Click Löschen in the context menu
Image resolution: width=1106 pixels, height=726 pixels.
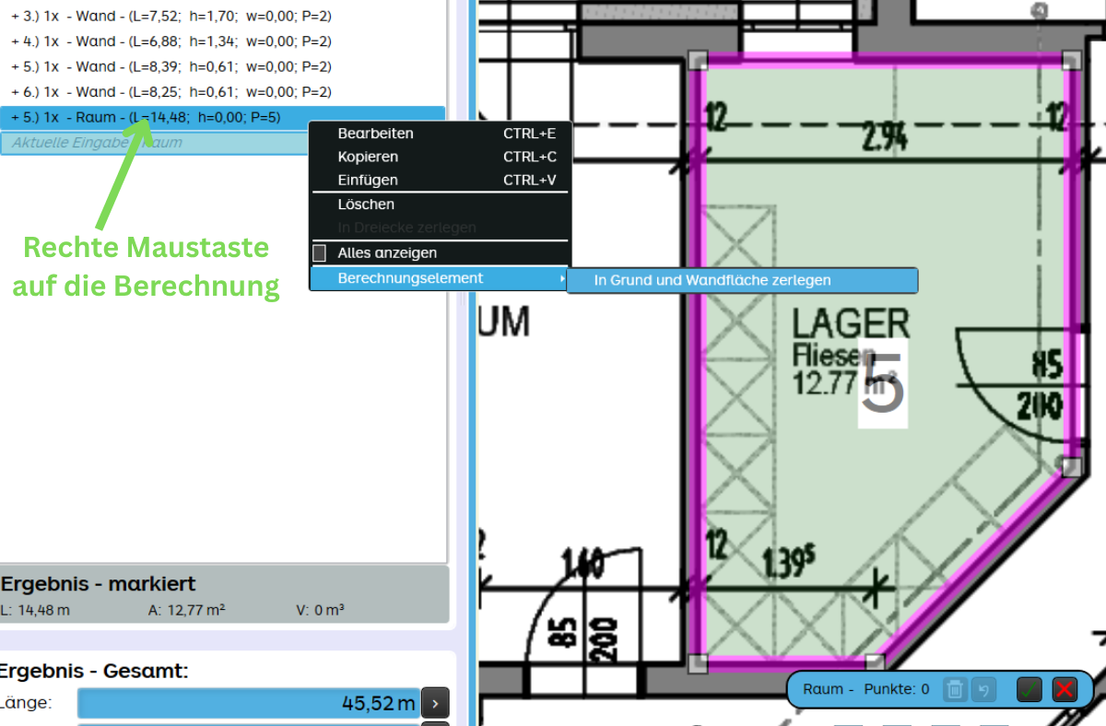pyautogui.click(x=366, y=205)
